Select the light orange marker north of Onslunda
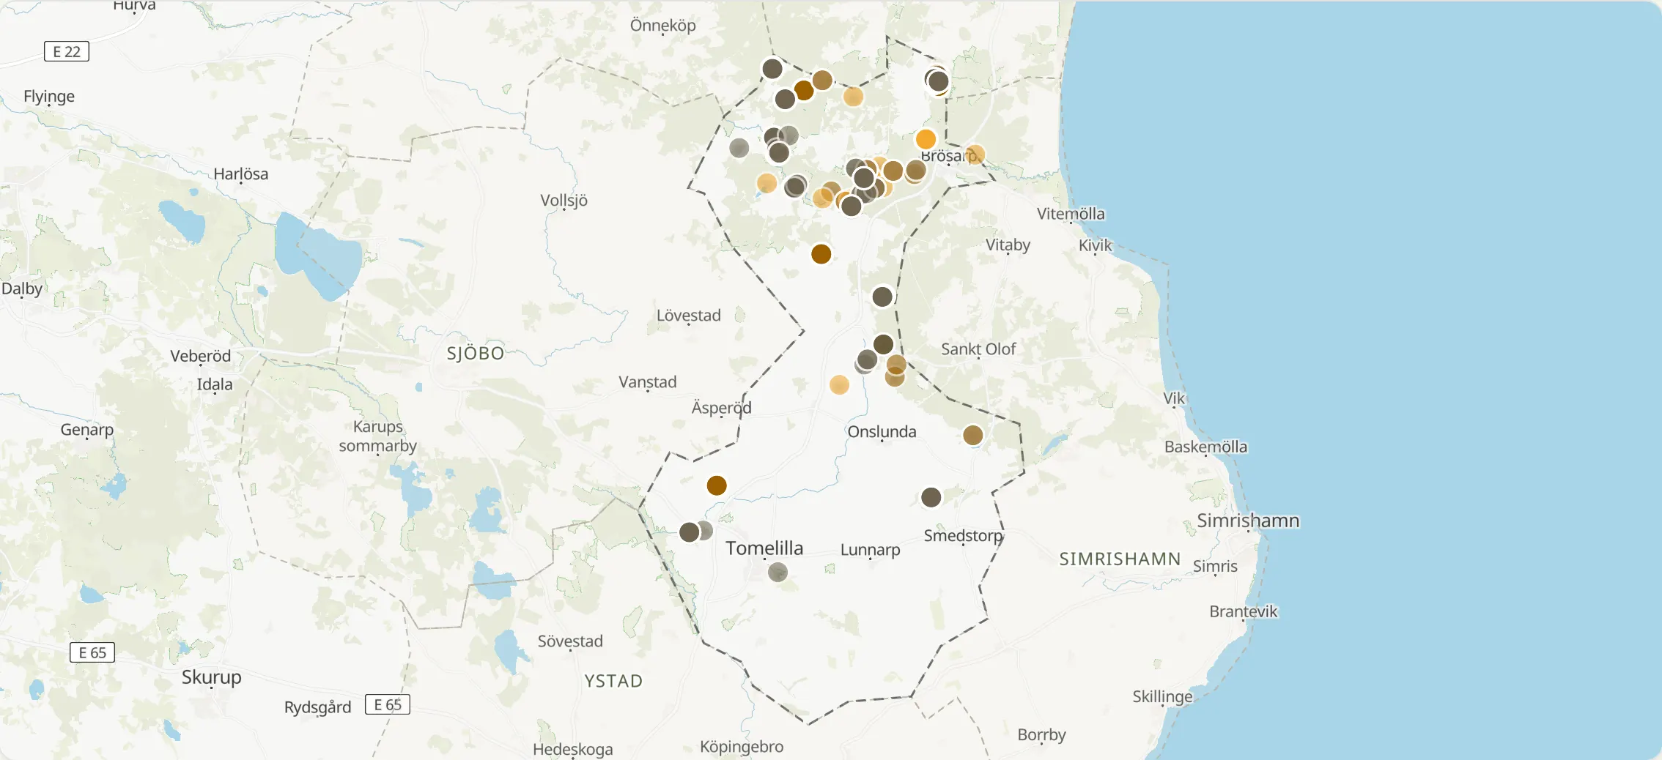 pyautogui.click(x=839, y=385)
